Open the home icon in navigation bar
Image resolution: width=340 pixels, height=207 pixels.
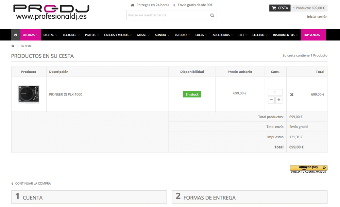(x=16, y=35)
